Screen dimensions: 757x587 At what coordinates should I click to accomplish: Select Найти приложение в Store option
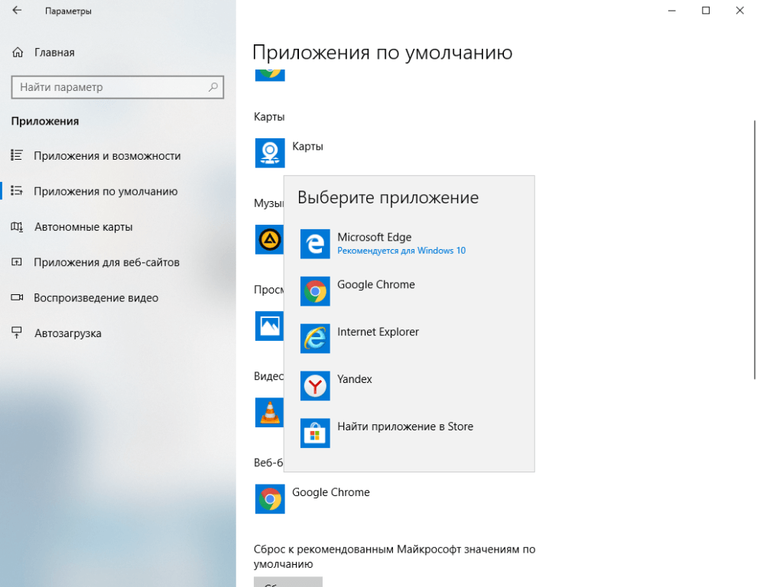409,433
